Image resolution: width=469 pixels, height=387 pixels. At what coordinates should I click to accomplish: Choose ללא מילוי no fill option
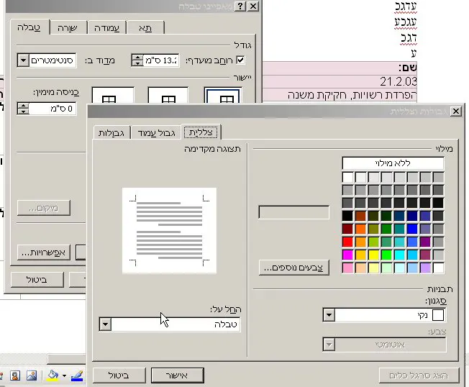(x=393, y=163)
